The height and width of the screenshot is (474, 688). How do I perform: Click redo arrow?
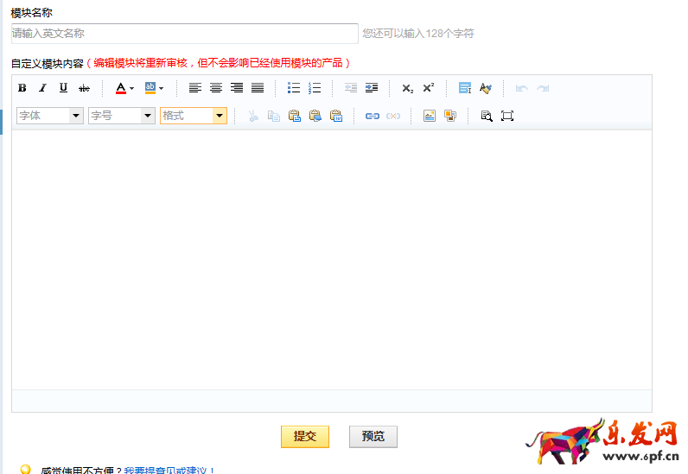543,89
